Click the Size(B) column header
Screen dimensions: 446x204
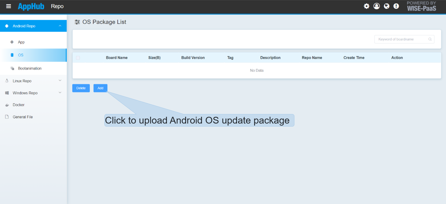pyautogui.click(x=154, y=58)
